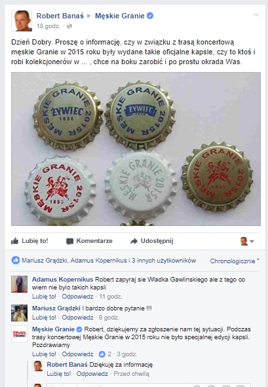Image resolution: width=268 pixels, height=387 pixels.
Task: Expand the Chronologicznie comment sorting dropdown
Action: 235,261
